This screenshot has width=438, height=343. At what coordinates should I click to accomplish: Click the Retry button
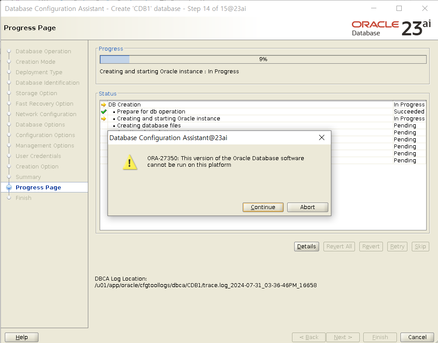pos(397,247)
